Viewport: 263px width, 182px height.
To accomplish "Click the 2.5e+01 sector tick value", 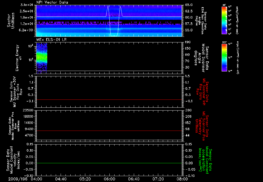I will (x=27, y=11).
